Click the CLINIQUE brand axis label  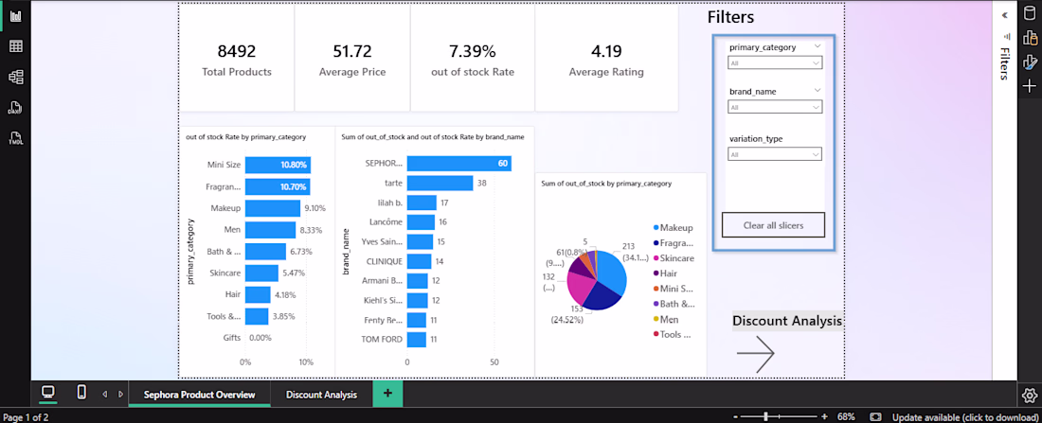pyautogui.click(x=384, y=261)
